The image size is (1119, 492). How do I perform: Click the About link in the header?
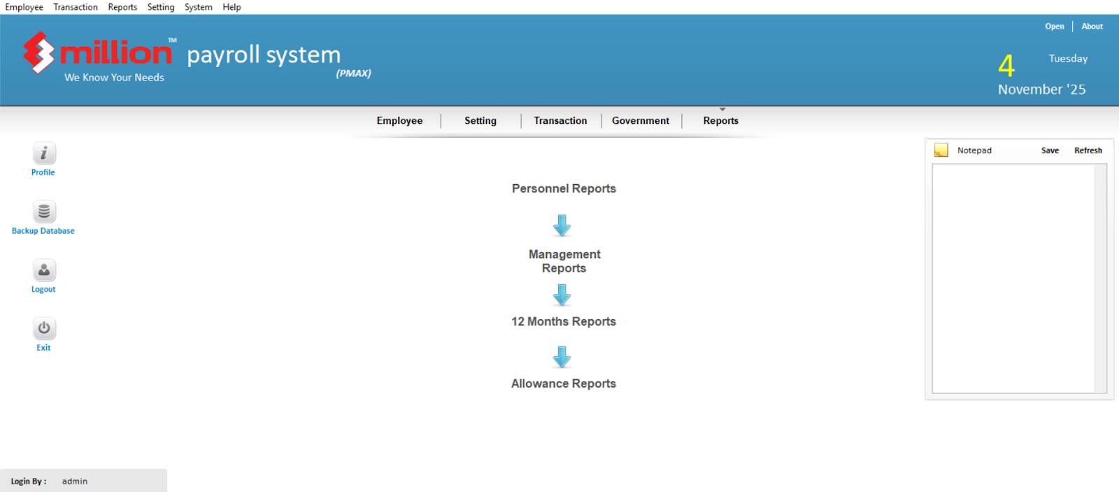coord(1092,27)
